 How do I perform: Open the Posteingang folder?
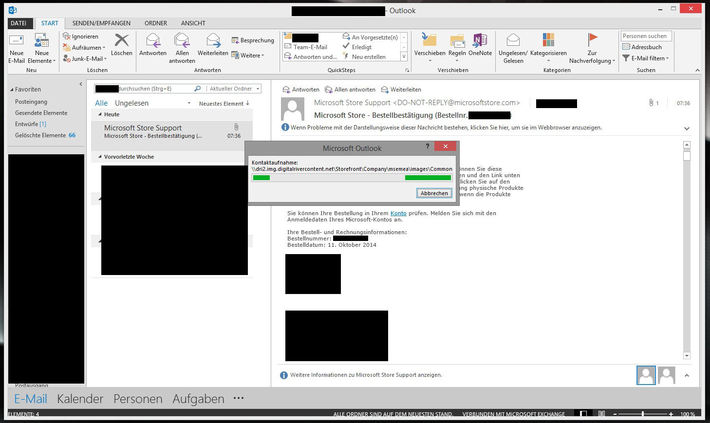pos(31,102)
